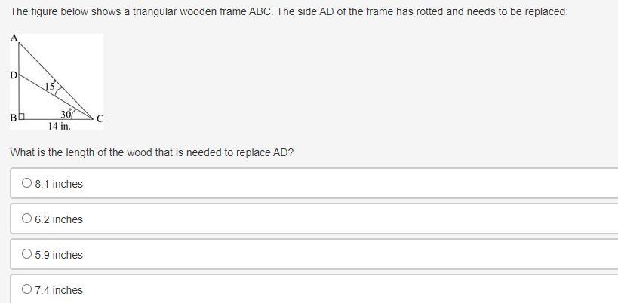Pick the 5.9 inches radio button
Viewport: 618px width, 303px height.
[27, 254]
